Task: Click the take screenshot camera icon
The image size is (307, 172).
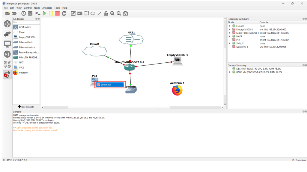Action: pyautogui.click(x=125, y=13)
